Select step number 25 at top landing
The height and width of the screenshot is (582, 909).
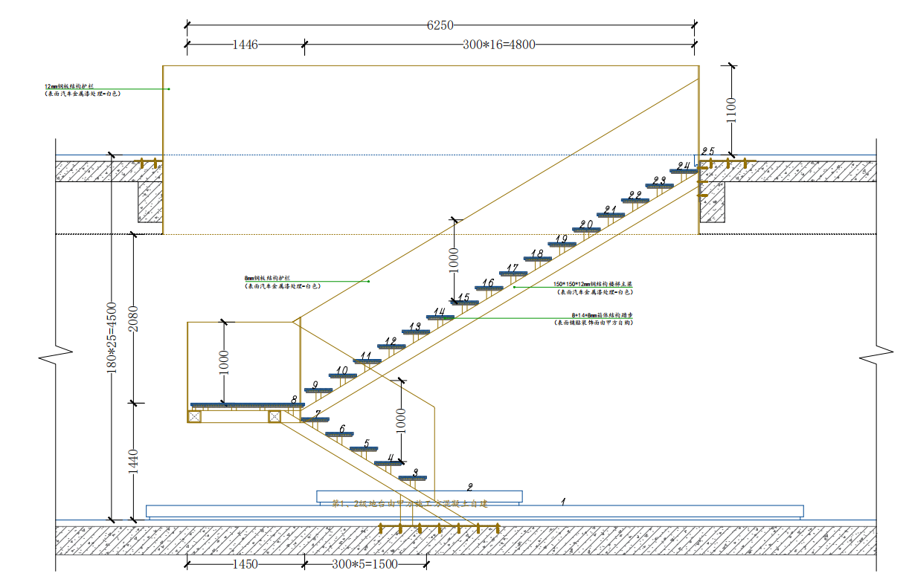[x=707, y=152]
